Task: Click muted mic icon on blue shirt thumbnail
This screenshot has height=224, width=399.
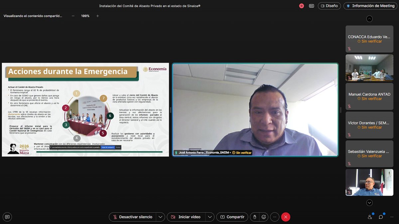Action: [x=349, y=192]
